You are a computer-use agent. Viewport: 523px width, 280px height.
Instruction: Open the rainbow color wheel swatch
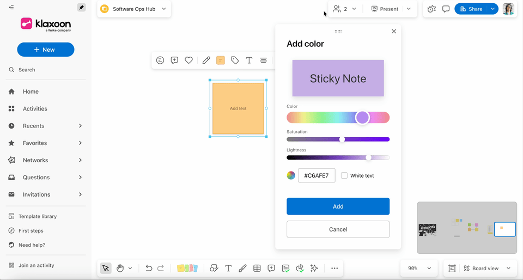coord(291,175)
